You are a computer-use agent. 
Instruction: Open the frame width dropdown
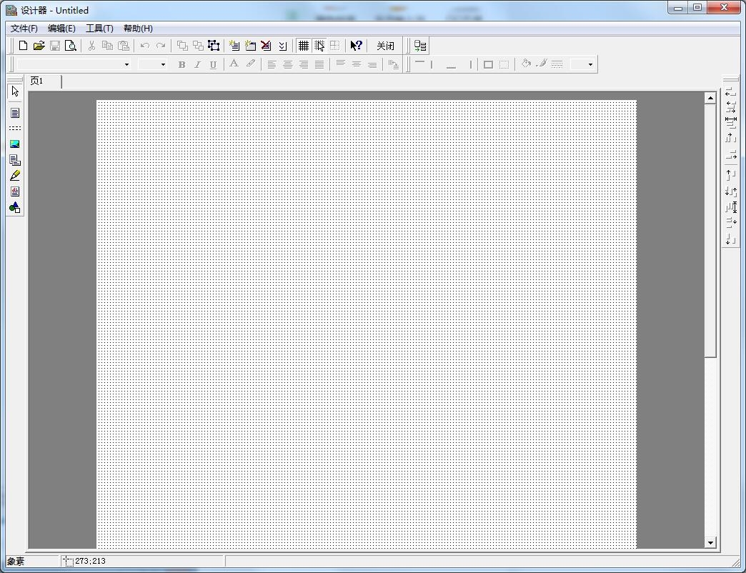tap(590, 64)
